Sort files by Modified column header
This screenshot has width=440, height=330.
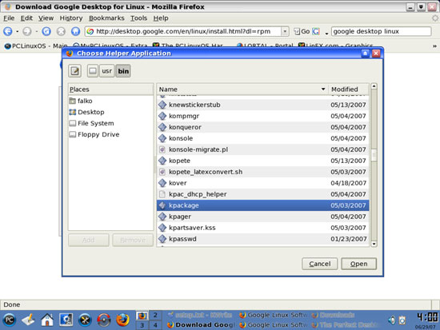348,89
